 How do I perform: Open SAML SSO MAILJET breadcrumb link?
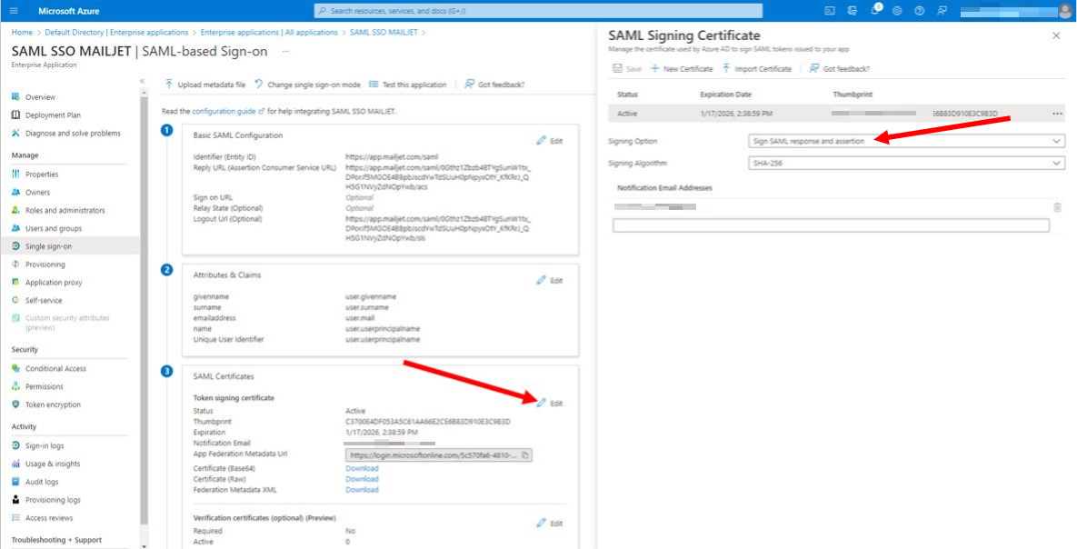coord(384,33)
